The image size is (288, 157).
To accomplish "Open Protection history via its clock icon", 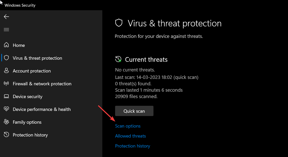I will 6,135.
